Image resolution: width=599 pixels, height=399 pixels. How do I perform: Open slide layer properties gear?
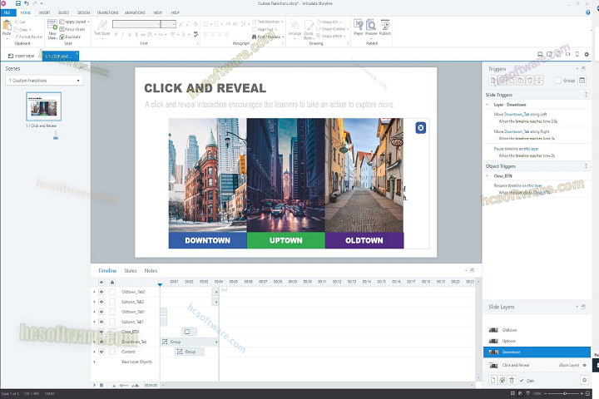[584, 380]
